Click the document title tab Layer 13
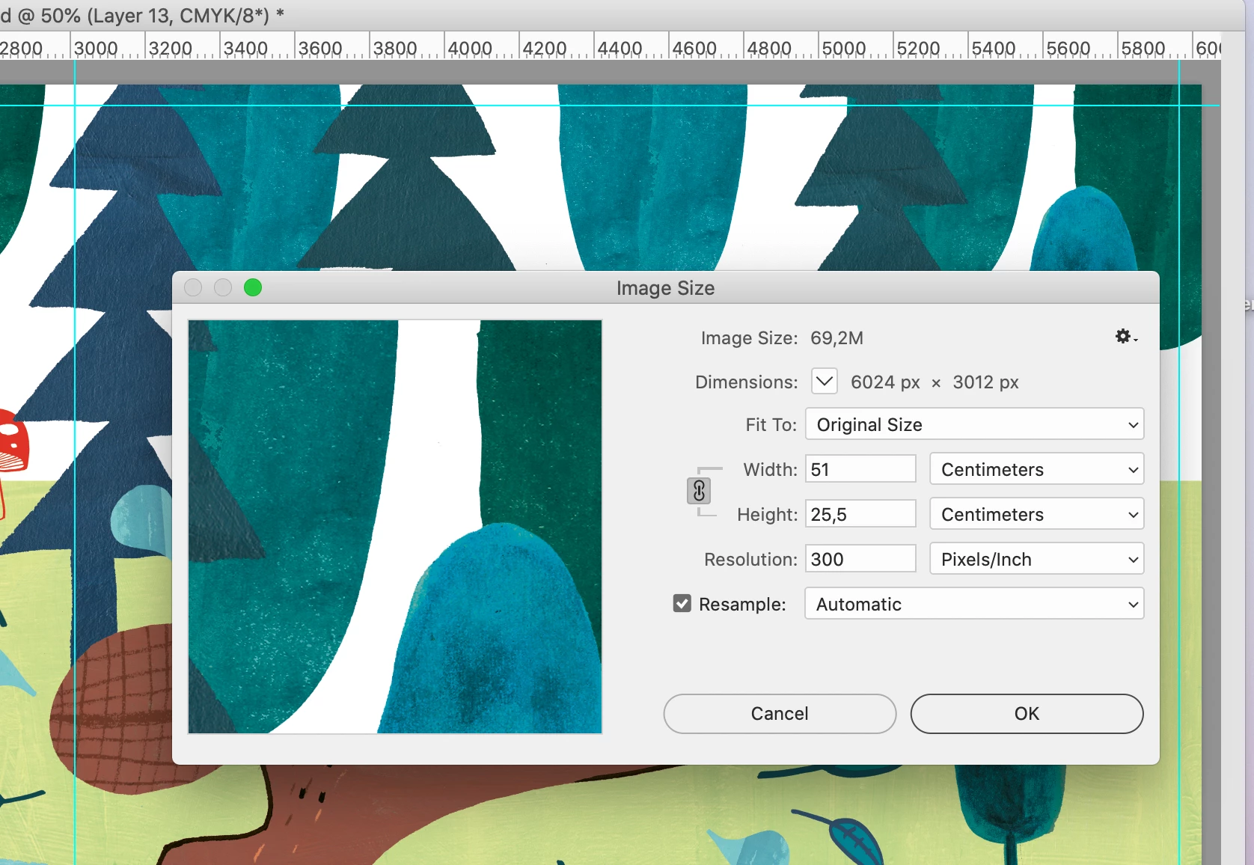 coord(142,15)
